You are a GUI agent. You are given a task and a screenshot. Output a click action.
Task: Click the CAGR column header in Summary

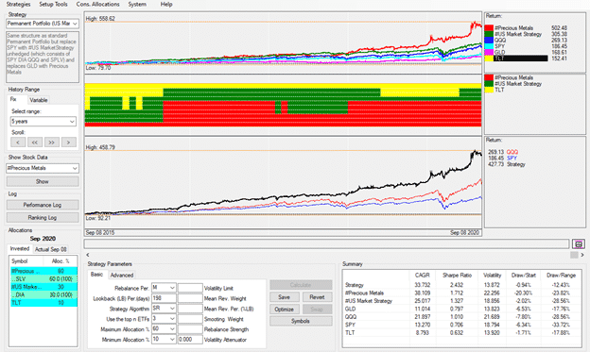point(422,275)
